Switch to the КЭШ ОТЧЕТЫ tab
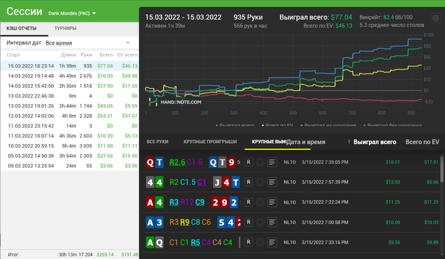The width and height of the screenshot is (445, 259). [22, 29]
